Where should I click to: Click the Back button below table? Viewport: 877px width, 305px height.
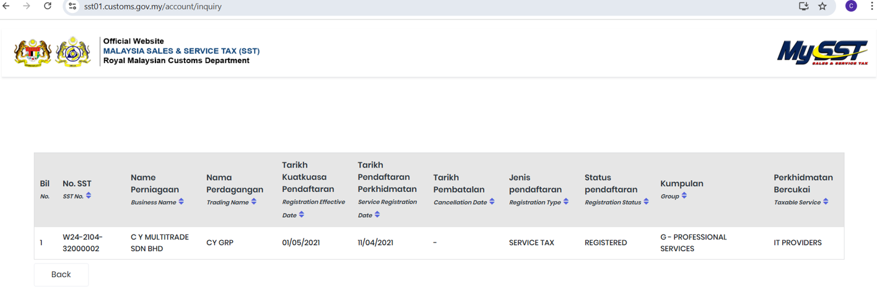tap(61, 275)
